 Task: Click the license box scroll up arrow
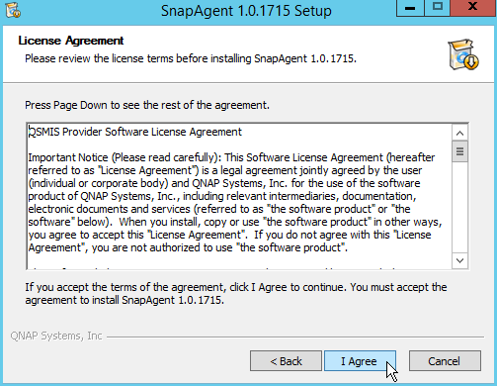pyautogui.click(x=460, y=134)
